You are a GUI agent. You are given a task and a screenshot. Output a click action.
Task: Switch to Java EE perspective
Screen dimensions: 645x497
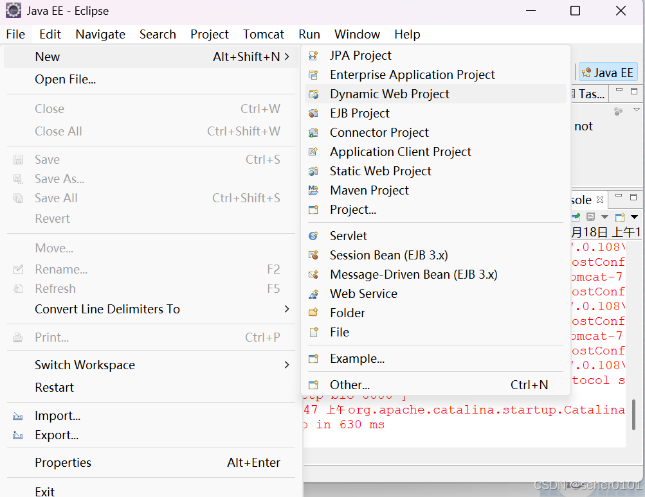point(608,73)
